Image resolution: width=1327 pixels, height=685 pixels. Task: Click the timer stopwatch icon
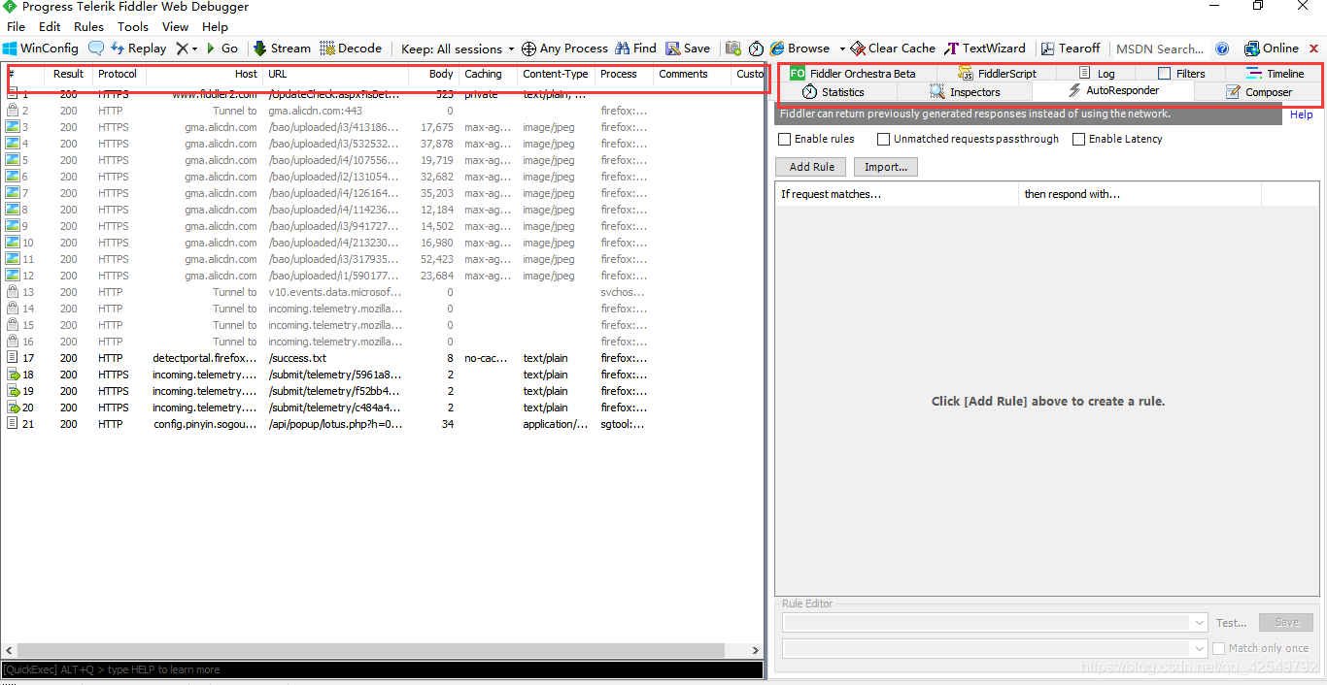click(x=756, y=49)
